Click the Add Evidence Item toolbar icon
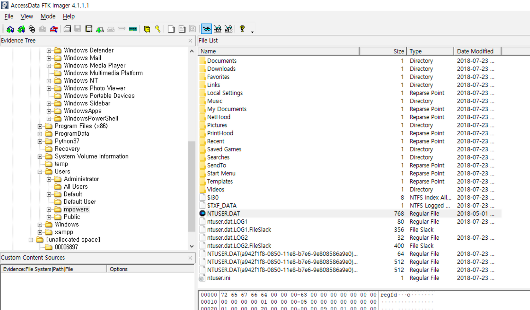The image size is (530, 310). point(10,29)
